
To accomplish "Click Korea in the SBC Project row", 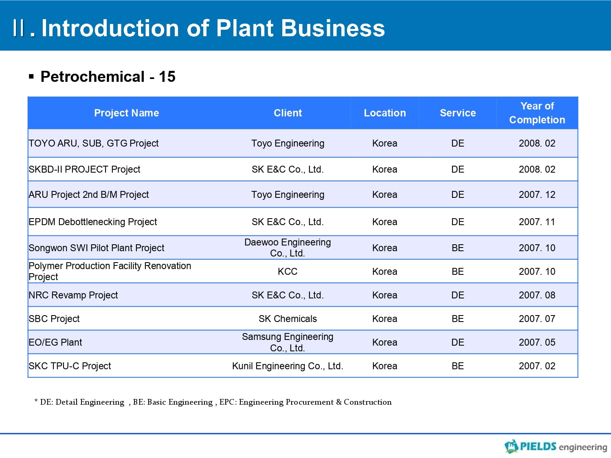I will click(385, 319).
